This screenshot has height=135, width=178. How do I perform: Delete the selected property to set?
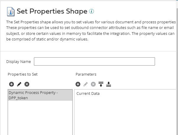(27, 84)
